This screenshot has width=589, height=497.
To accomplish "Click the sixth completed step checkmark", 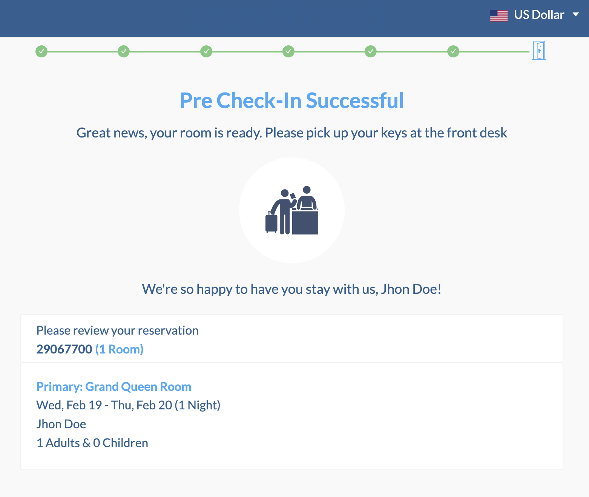I will [453, 51].
